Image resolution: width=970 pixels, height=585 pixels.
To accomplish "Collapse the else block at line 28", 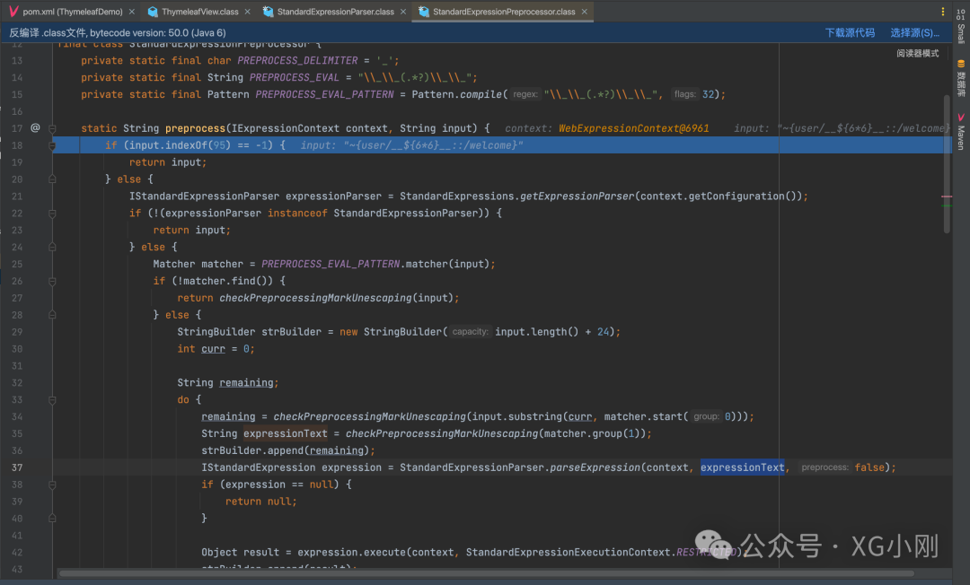I will click(x=53, y=315).
